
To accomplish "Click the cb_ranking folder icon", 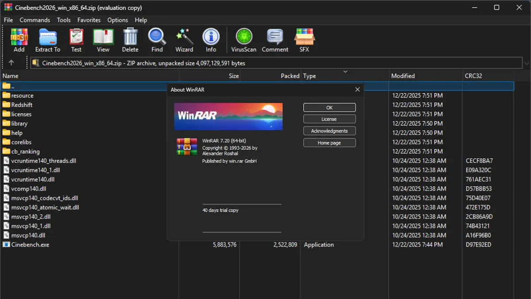I will (x=6, y=151).
